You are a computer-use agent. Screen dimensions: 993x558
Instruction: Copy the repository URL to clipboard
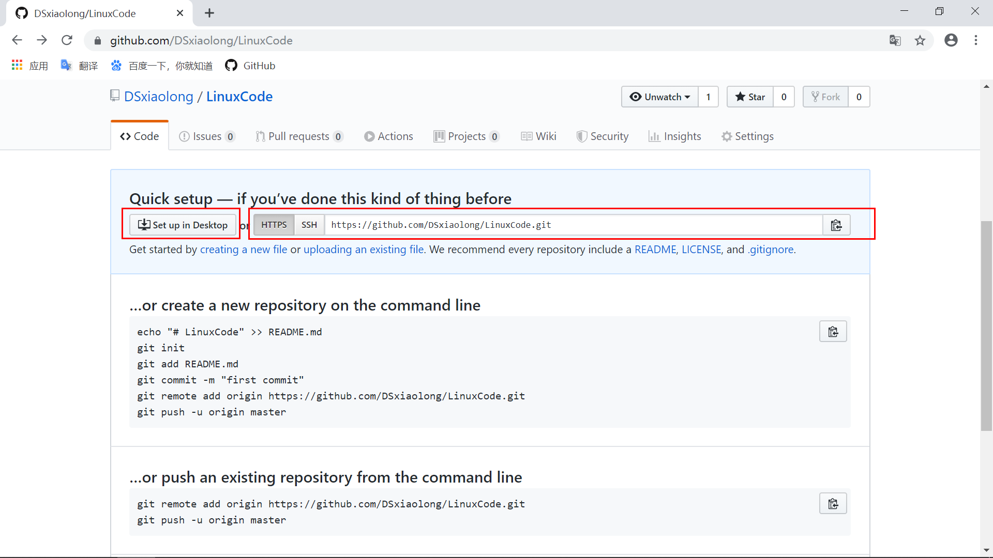(836, 225)
